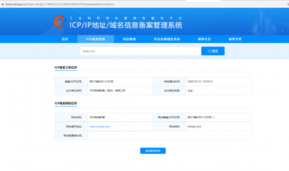Viewport: 289px width, 171px height.
Task: Click the license number 鄂ICP备20013183号 value
Action: (101, 81)
